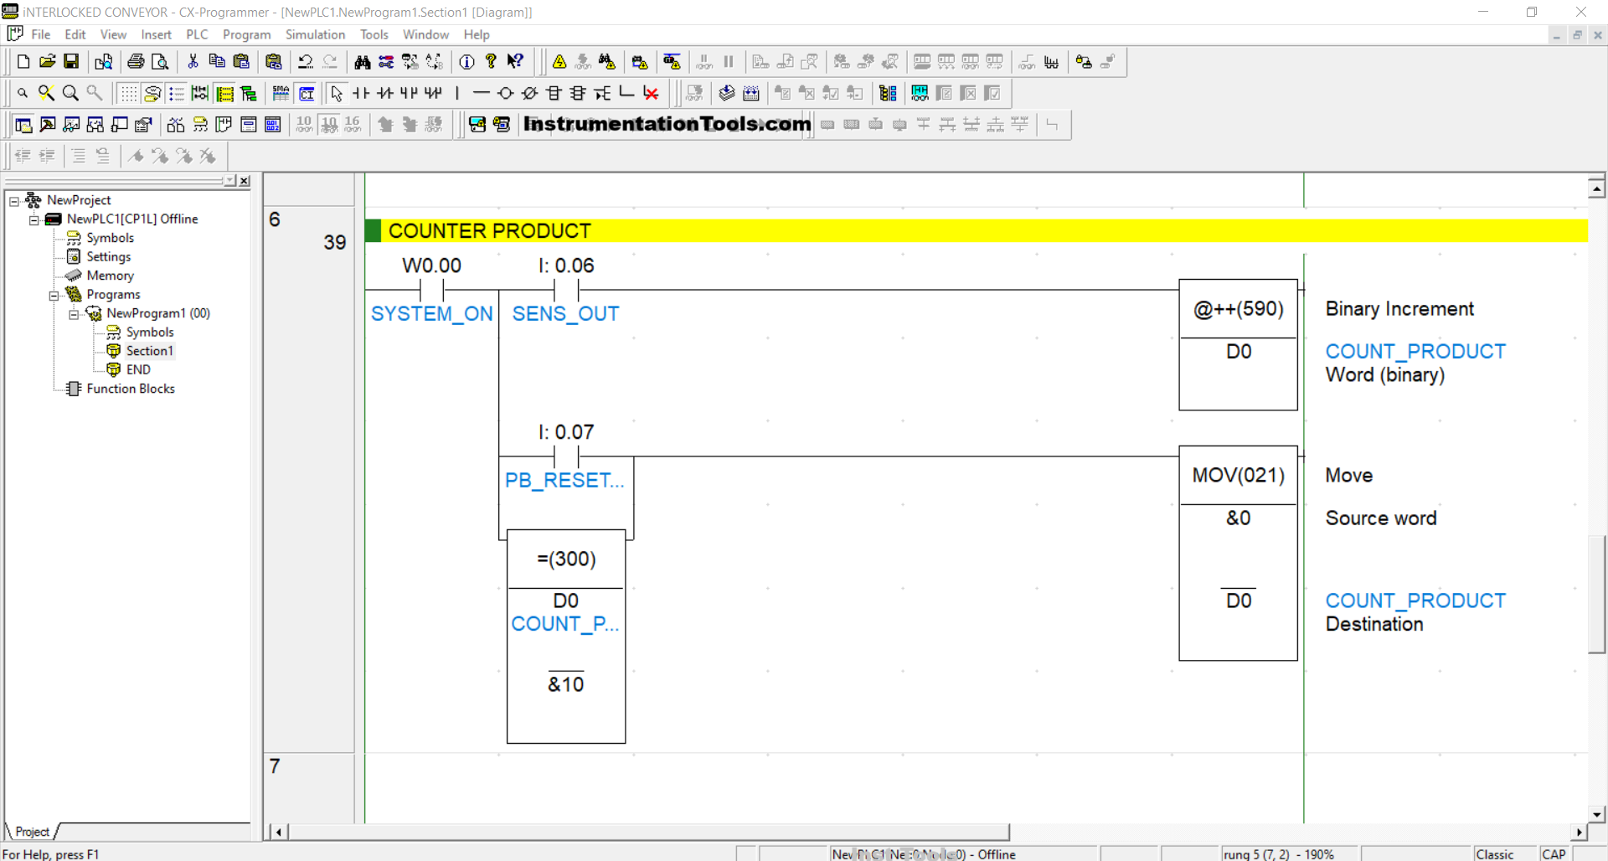Click the New PLC Instruction tool

pos(554,93)
